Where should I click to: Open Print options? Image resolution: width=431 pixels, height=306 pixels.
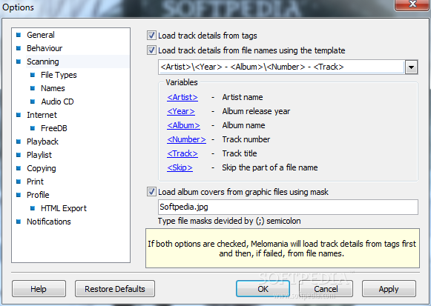pyautogui.click(x=35, y=182)
